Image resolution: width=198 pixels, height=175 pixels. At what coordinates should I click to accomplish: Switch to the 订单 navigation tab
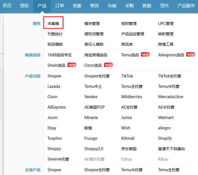59,6
